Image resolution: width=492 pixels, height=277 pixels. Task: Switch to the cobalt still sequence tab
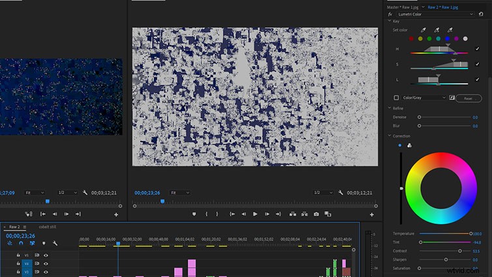point(48,227)
